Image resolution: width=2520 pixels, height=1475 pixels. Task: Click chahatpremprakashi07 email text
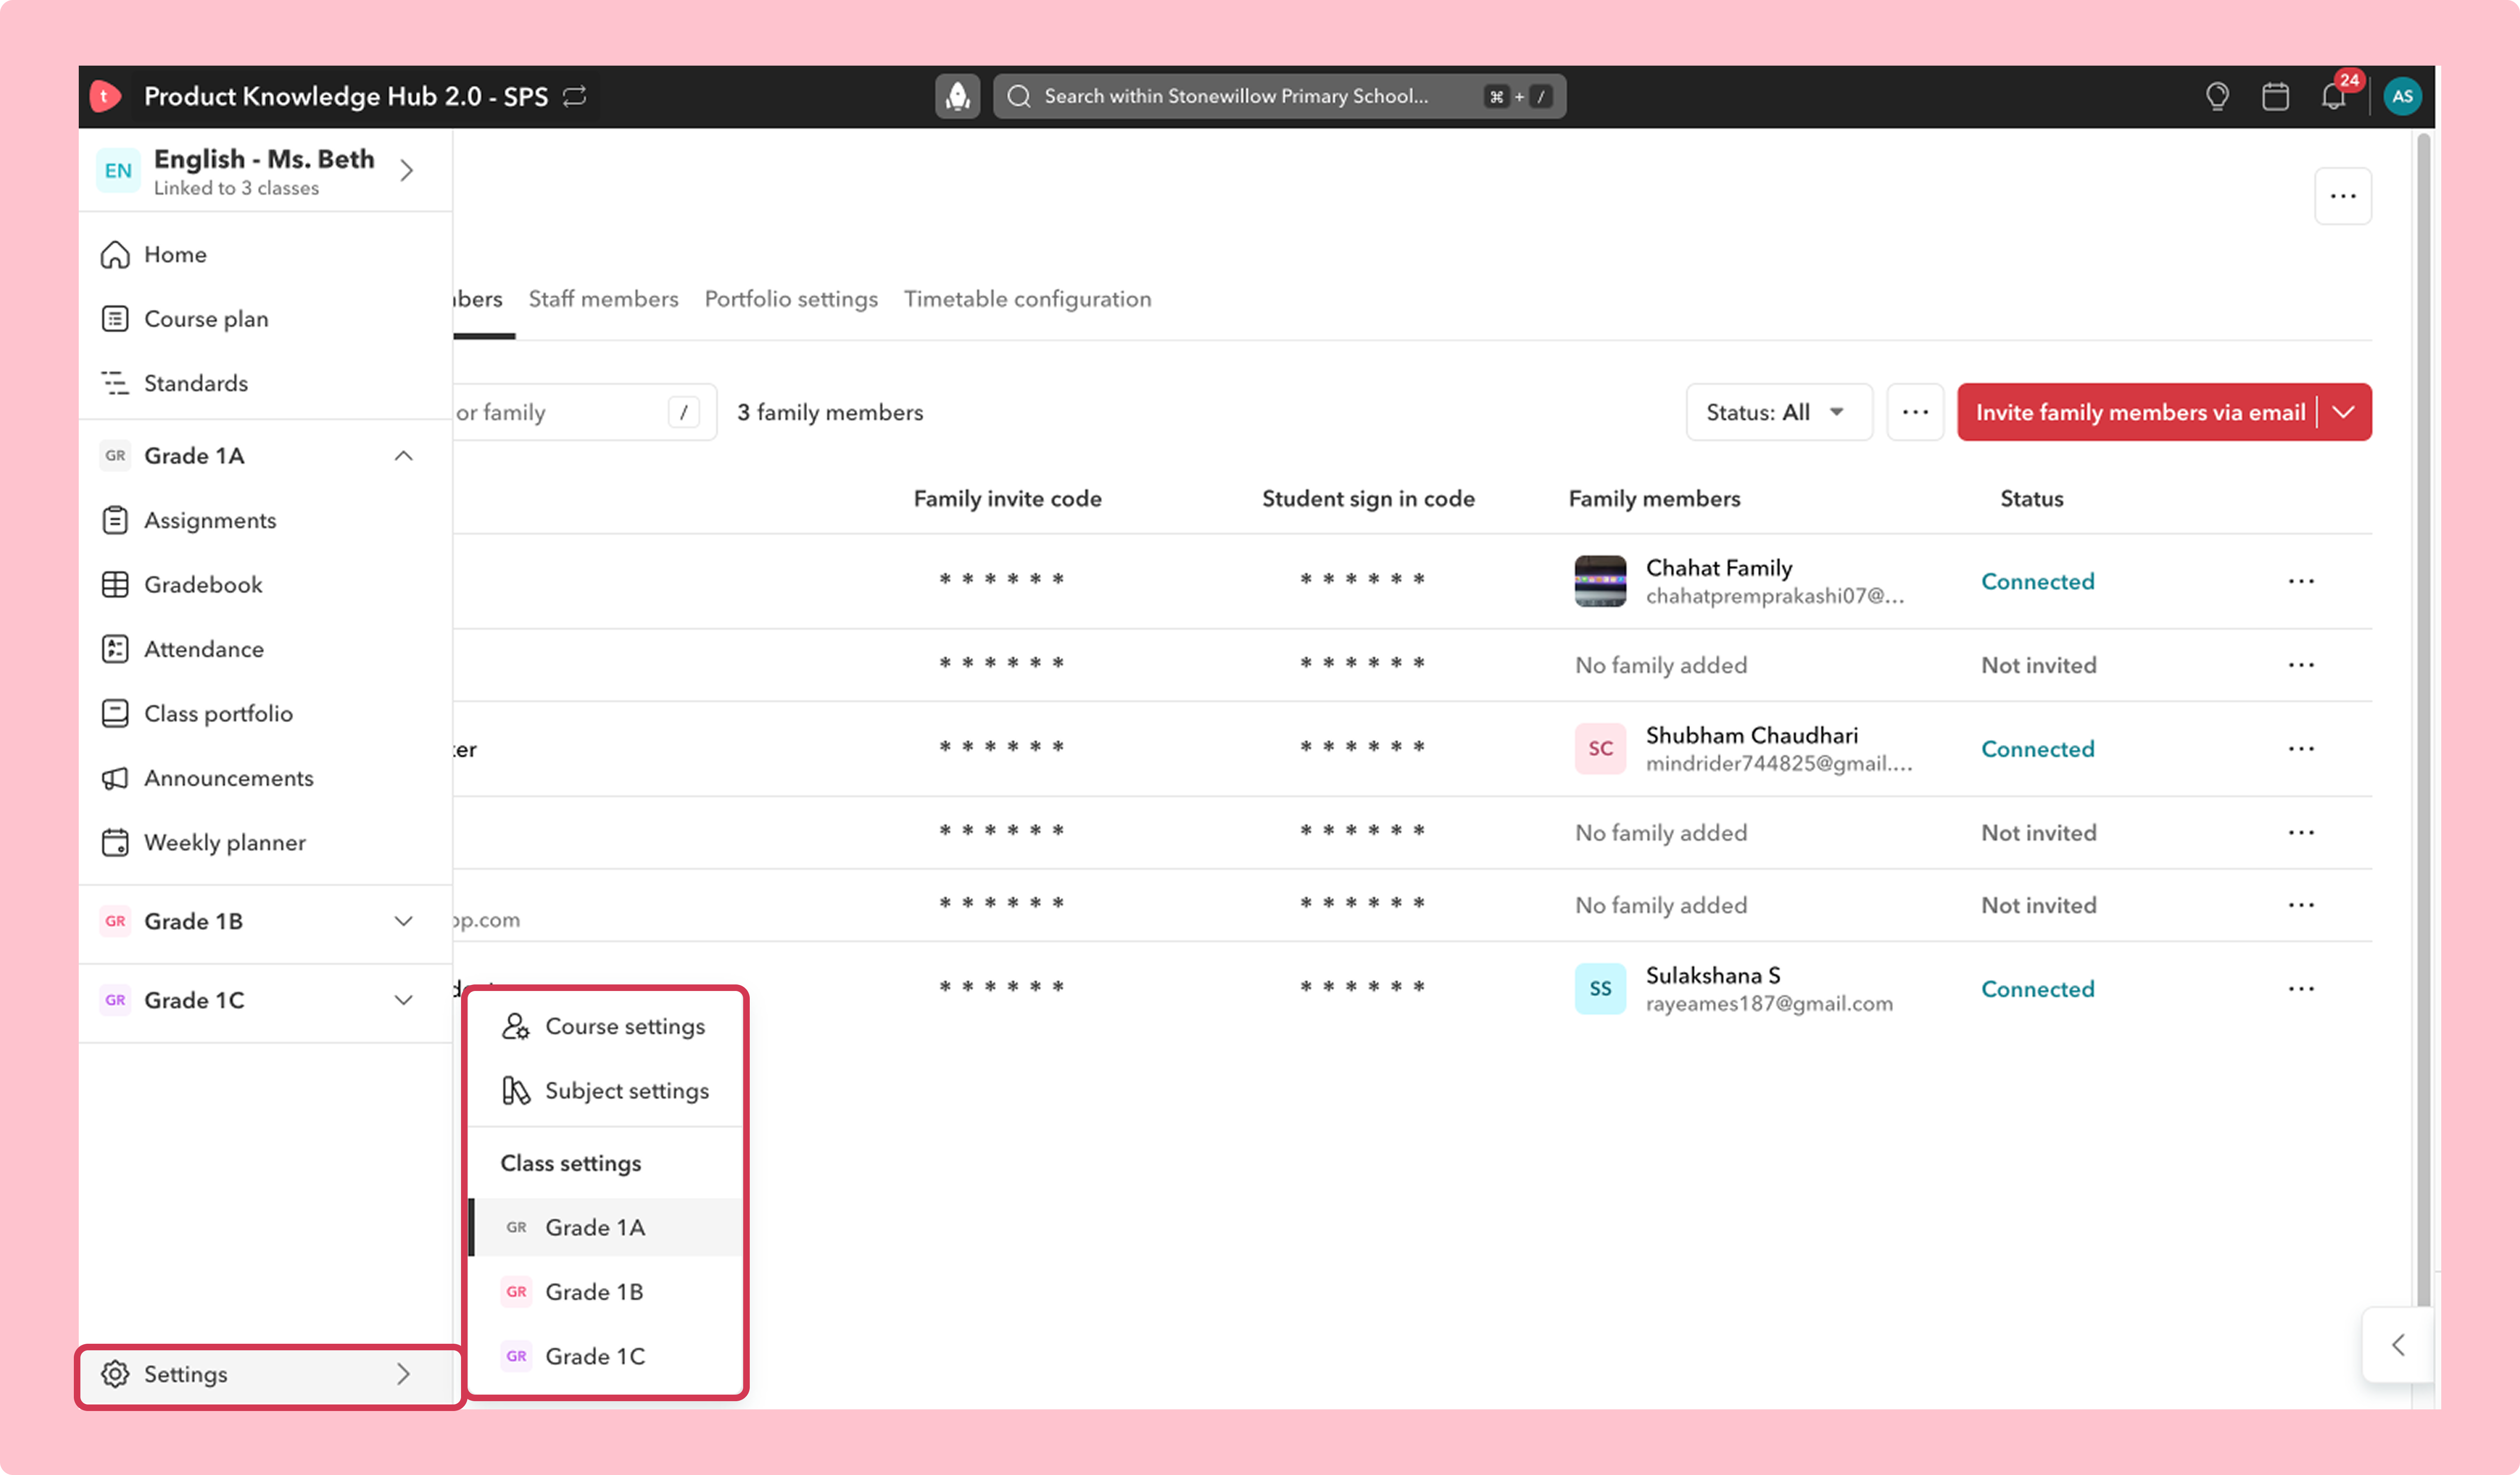pyautogui.click(x=1775, y=597)
